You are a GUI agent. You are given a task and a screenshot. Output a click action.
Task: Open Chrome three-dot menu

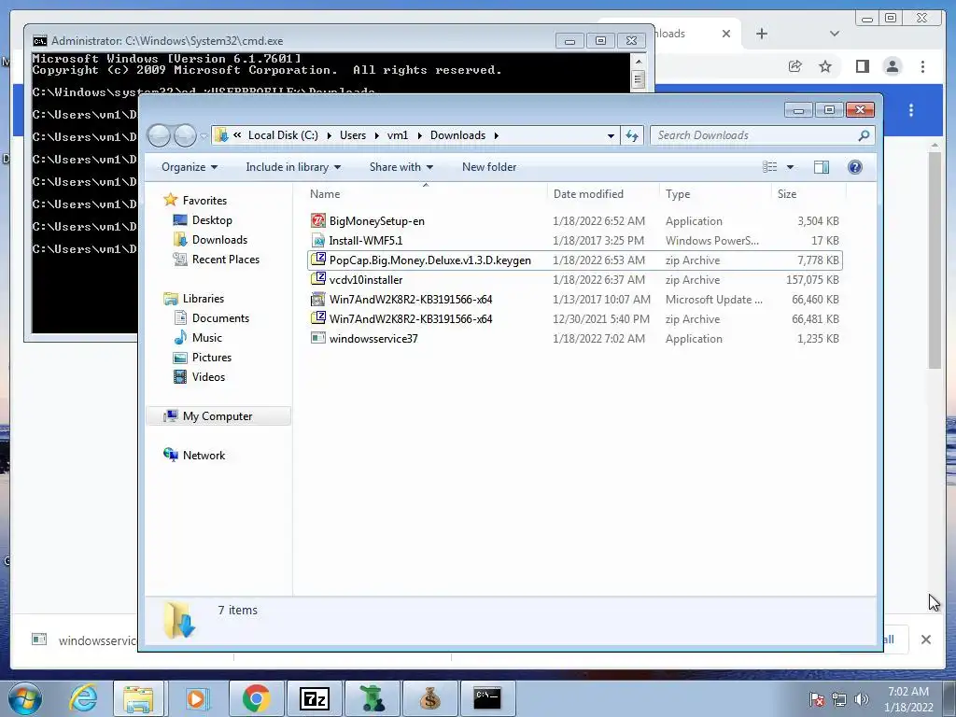click(x=922, y=66)
